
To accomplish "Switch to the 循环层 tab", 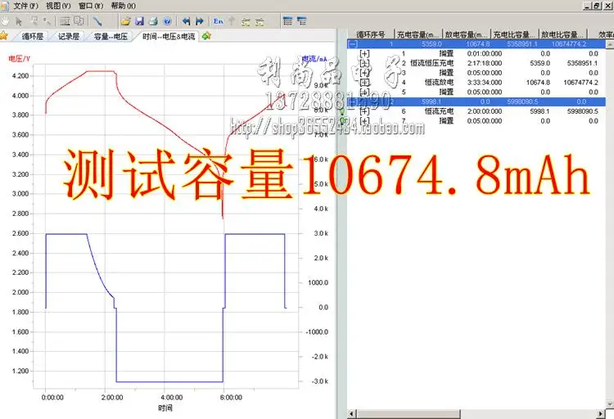I will [x=33, y=37].
